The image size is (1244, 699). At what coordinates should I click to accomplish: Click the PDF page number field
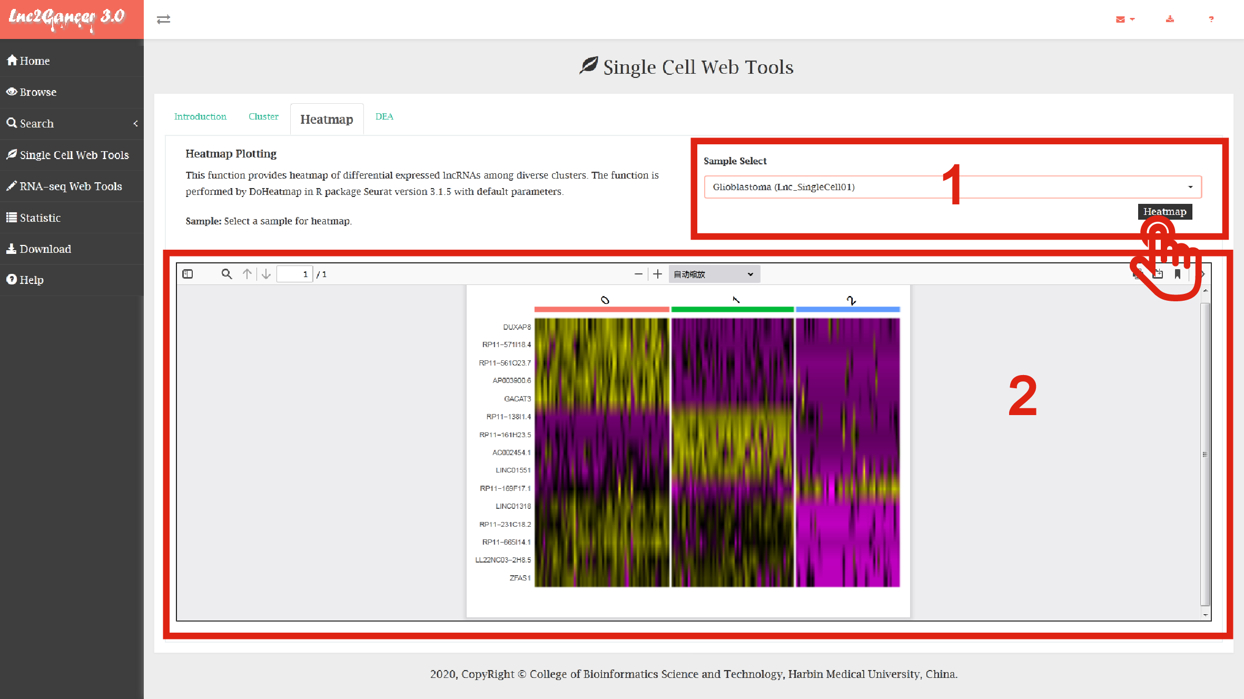294,274
